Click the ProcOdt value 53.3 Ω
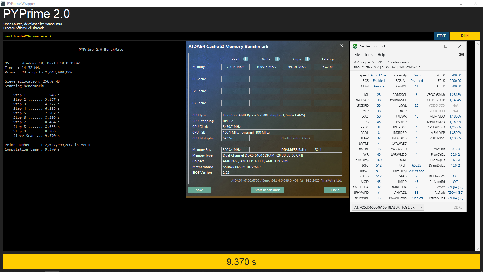The height and width of the screenshot is (272, 483). click(455, 149)
